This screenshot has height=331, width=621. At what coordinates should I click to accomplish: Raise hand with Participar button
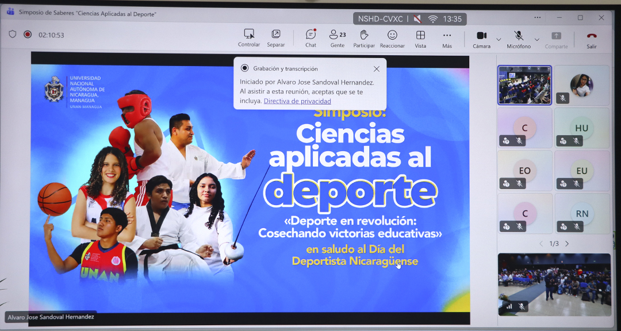tap(364, 38)
